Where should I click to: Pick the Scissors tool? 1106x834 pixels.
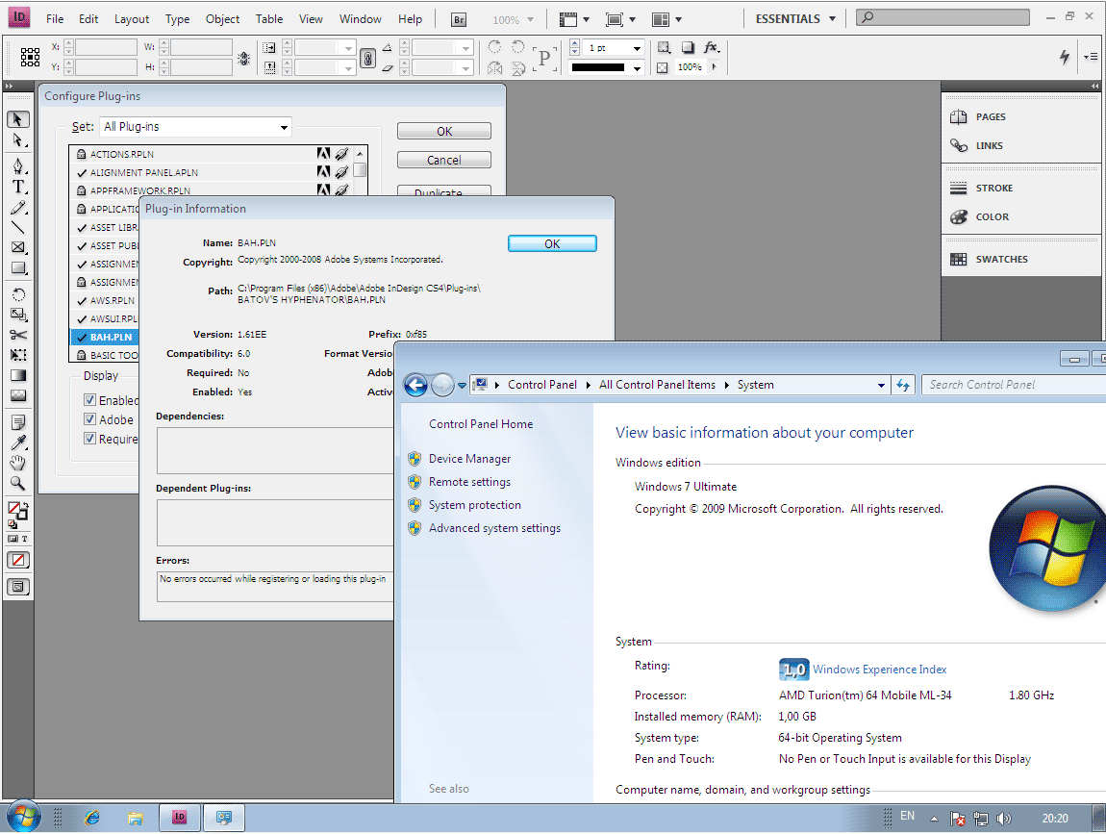(18, 335)
